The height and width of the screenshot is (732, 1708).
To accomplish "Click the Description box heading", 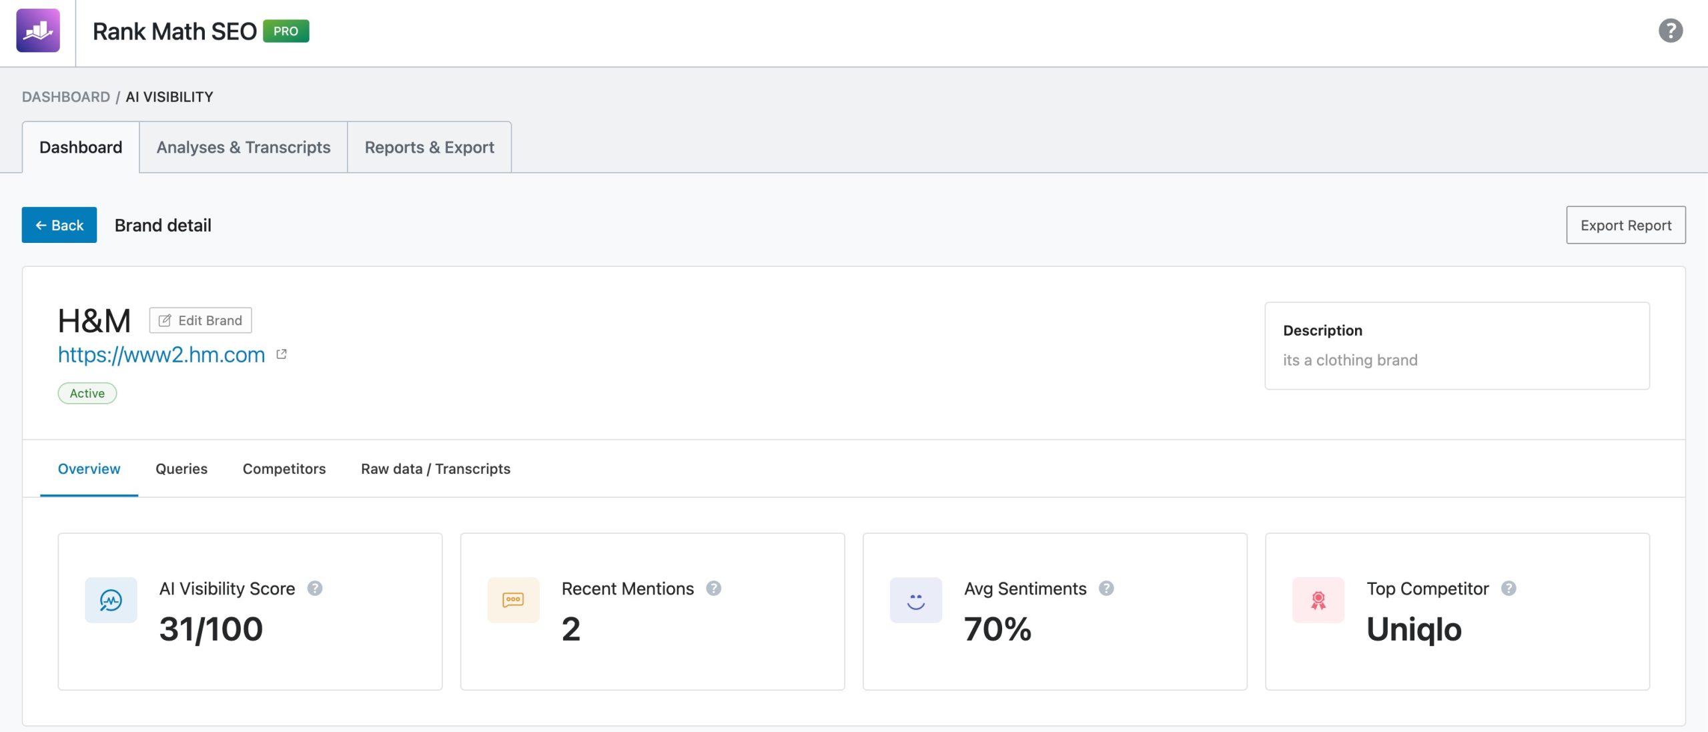I will (1323, 330).
